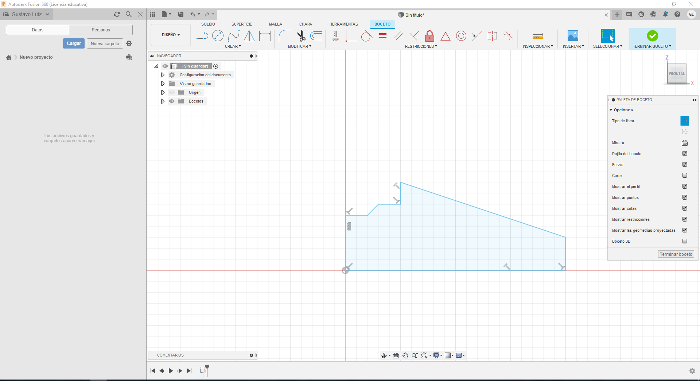Viewport: 700px width, 381px height.
Task: Switch to the MALLA tab
Action: (276, 24)
